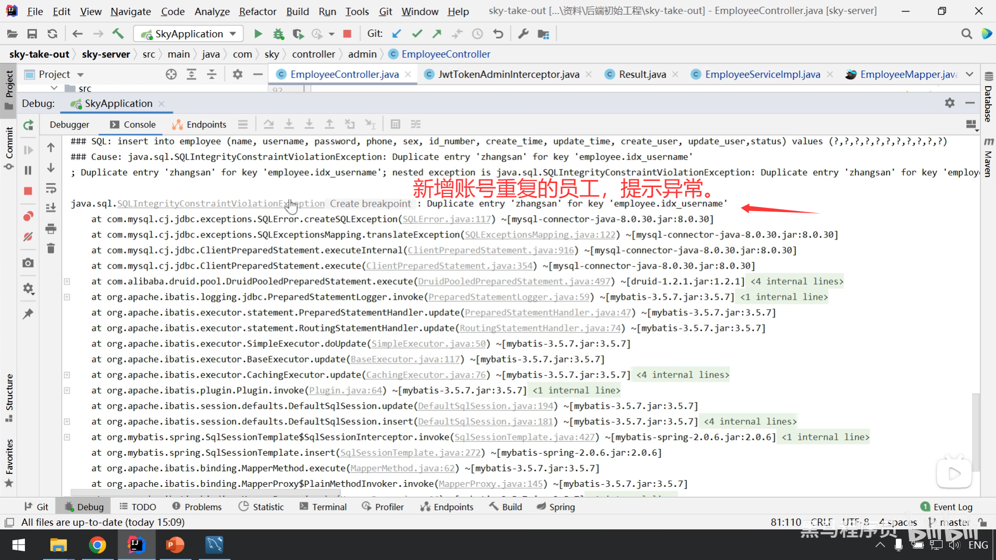Open the Project view dropdown arrow

coord(80,75)
